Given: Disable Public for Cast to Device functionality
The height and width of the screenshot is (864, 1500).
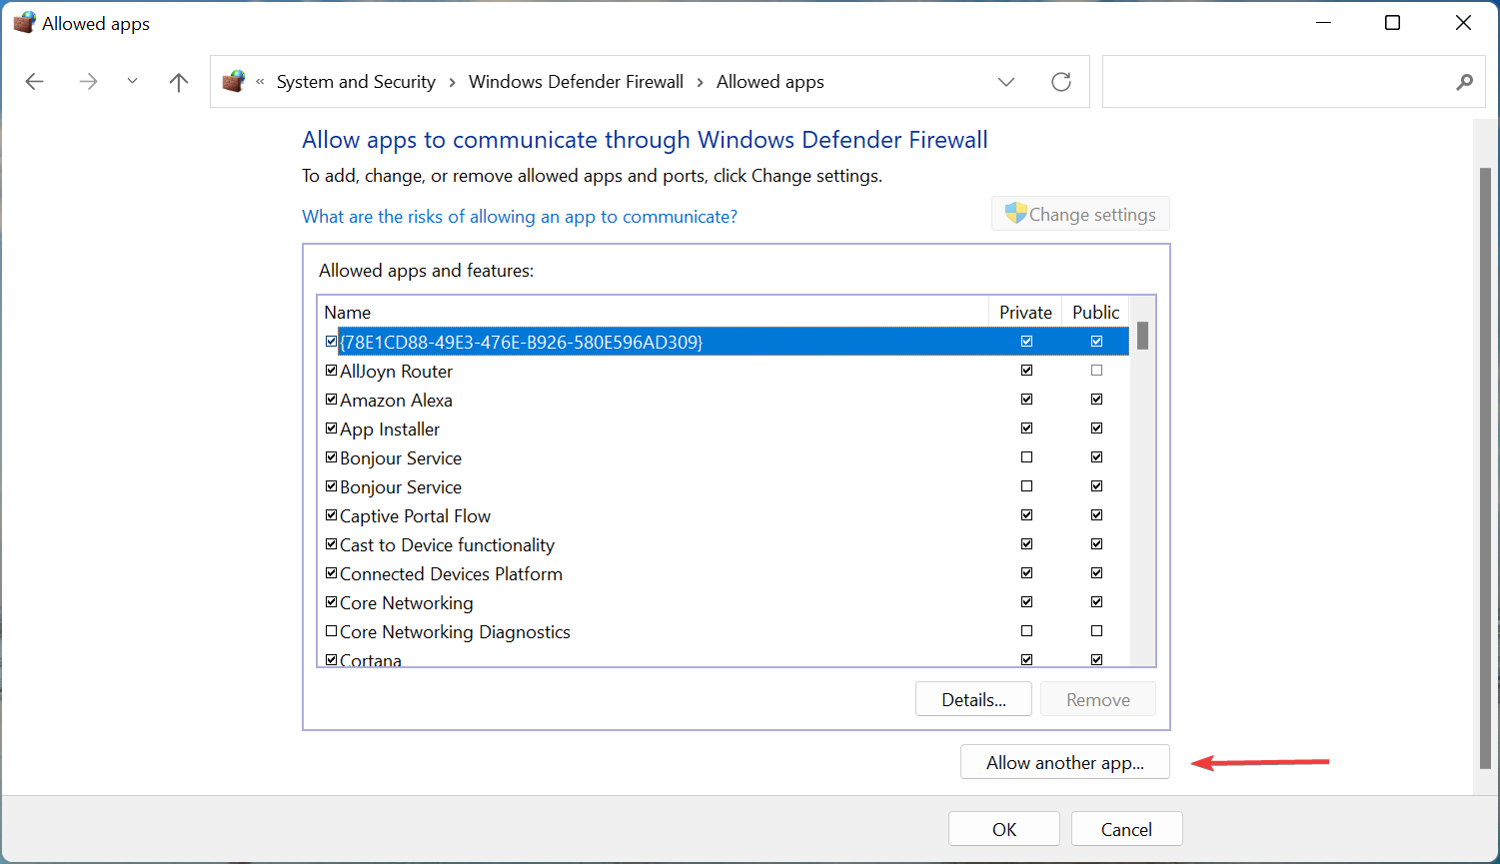Looking at the screenshot, I should point(1096,544).
